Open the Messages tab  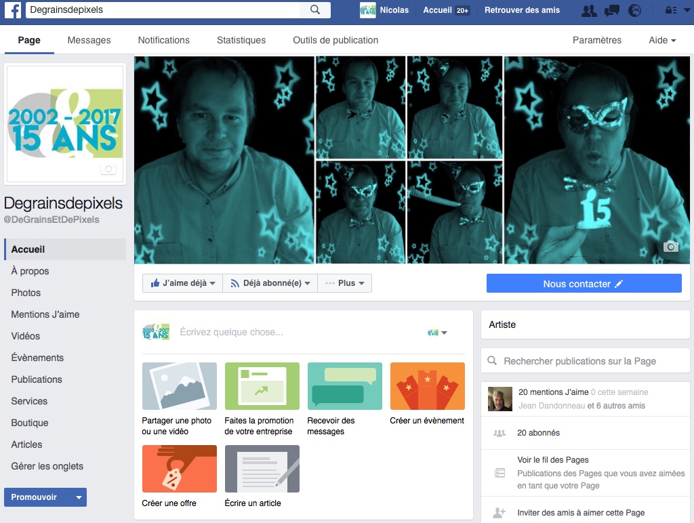[89, 40]
